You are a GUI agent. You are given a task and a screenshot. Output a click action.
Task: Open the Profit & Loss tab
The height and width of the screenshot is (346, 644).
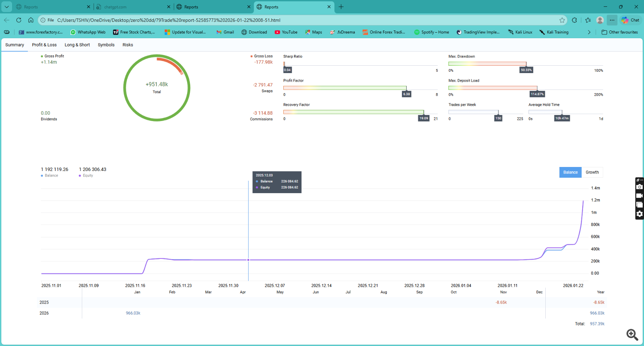[44, 45]
